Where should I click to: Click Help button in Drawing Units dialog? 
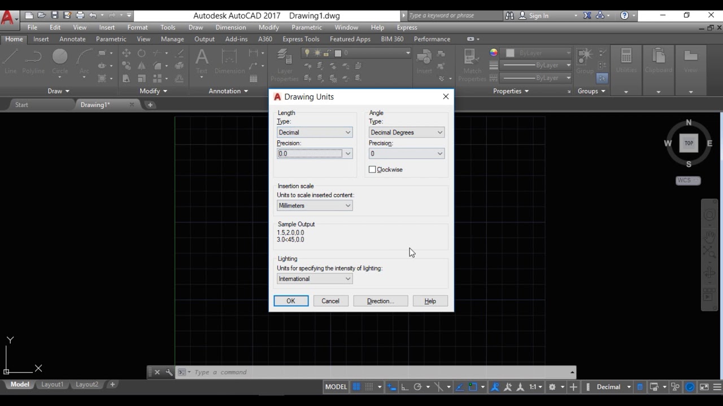point(430,301)
